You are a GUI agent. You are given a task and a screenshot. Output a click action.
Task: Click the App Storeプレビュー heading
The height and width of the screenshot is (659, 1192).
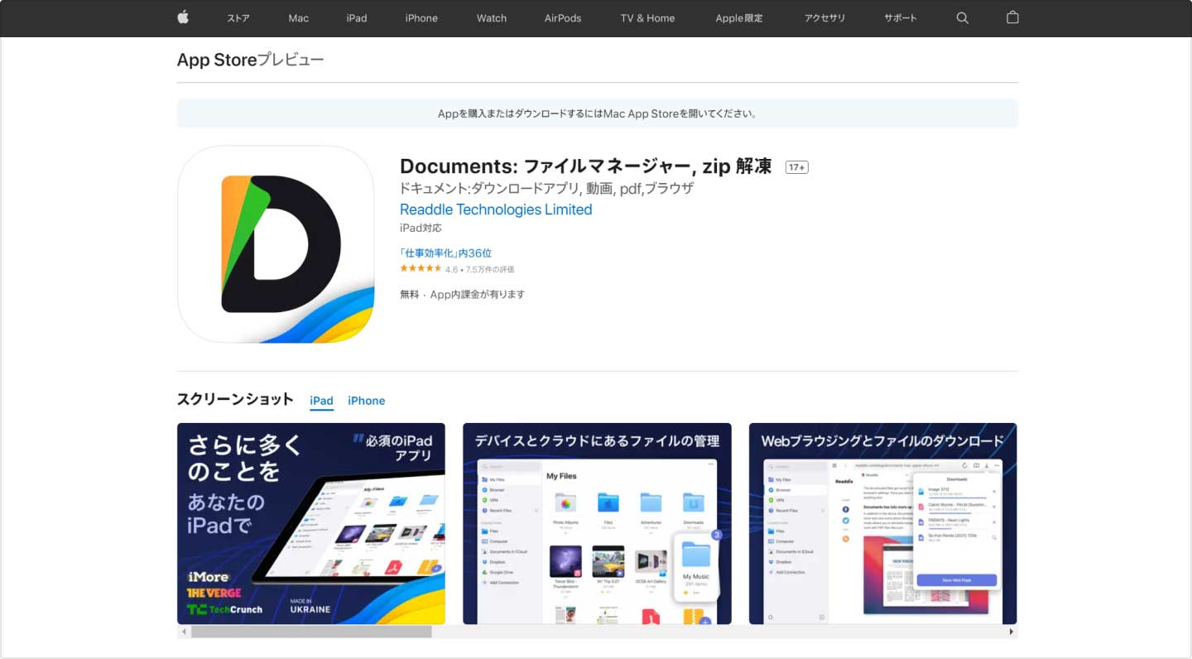click(250, 60)
